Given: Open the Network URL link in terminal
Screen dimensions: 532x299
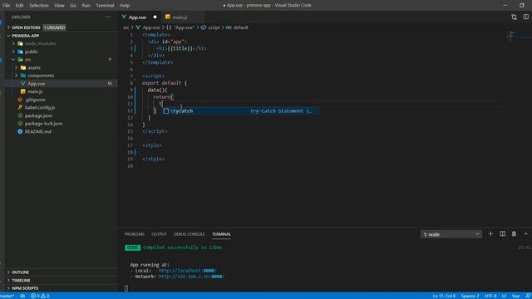Looking at the screenshot, I should pyautogui.click(x=191, y=277).
